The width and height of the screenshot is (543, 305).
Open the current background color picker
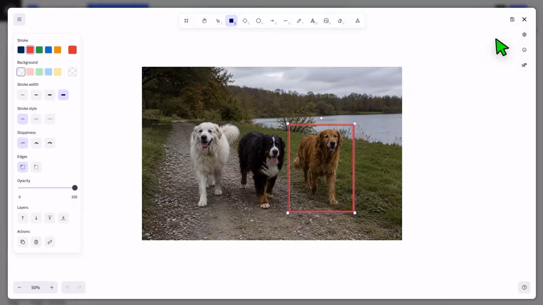tap(72, 72)
